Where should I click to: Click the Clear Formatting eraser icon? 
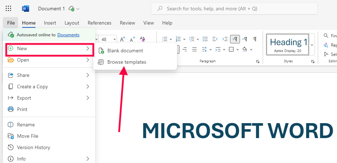pos(143,39)
